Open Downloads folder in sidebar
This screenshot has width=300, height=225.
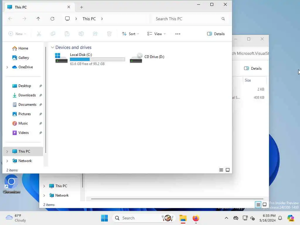click(27, 95)
